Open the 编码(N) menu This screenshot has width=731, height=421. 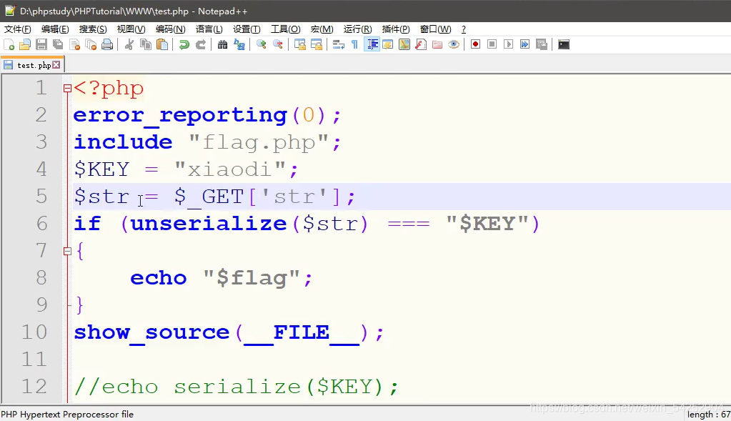[x=170, y=29]
